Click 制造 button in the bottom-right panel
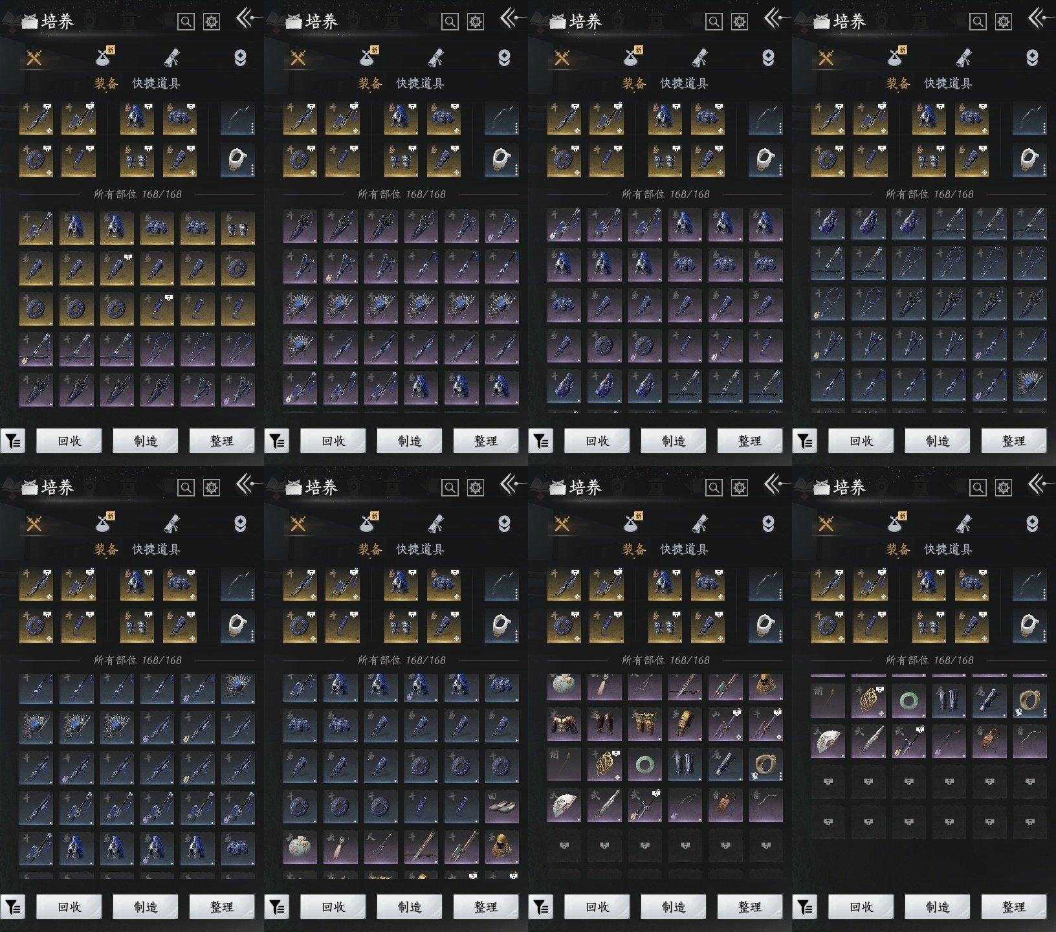The image size is (1056, 932). [938, 907]
